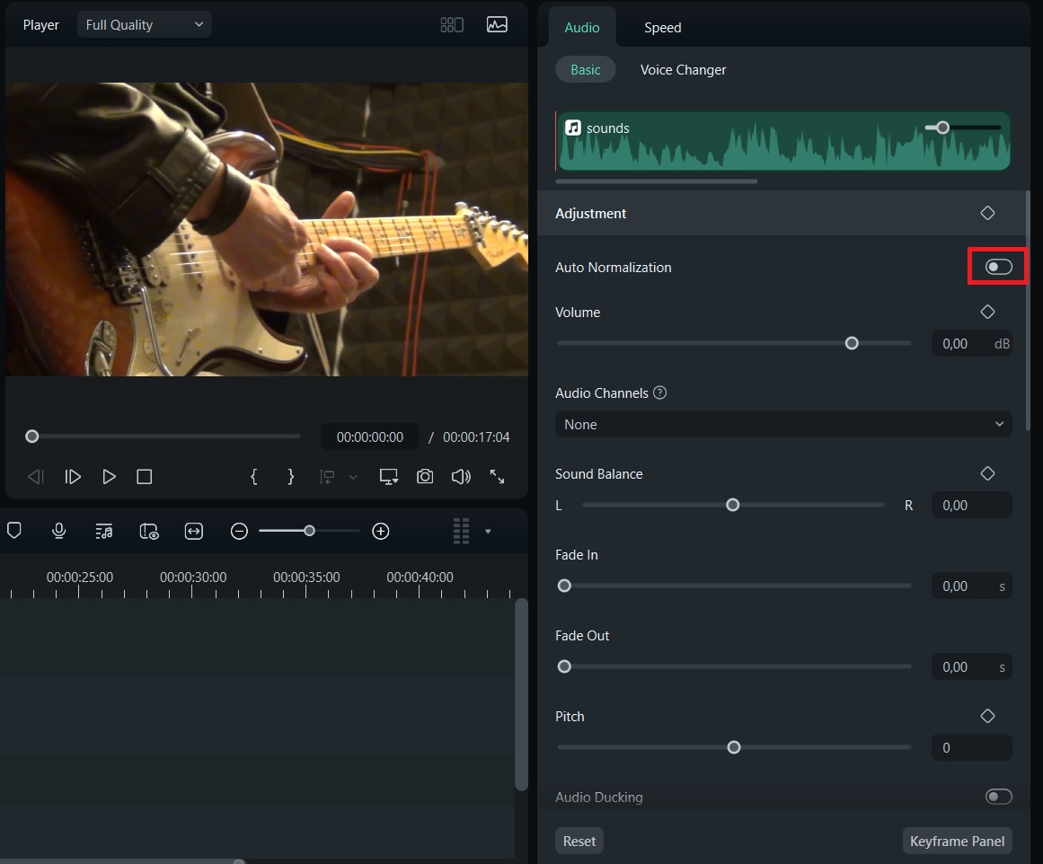Screen dimensions: 1043x864
Task: Open the Keyframe Panel
Action: (957, 842)
